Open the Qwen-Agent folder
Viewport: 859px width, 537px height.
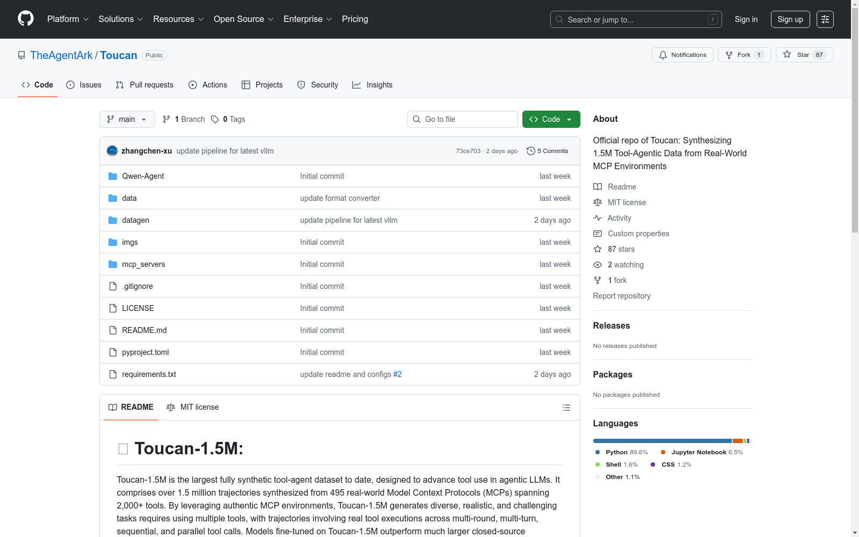click(x=143, y=176)
